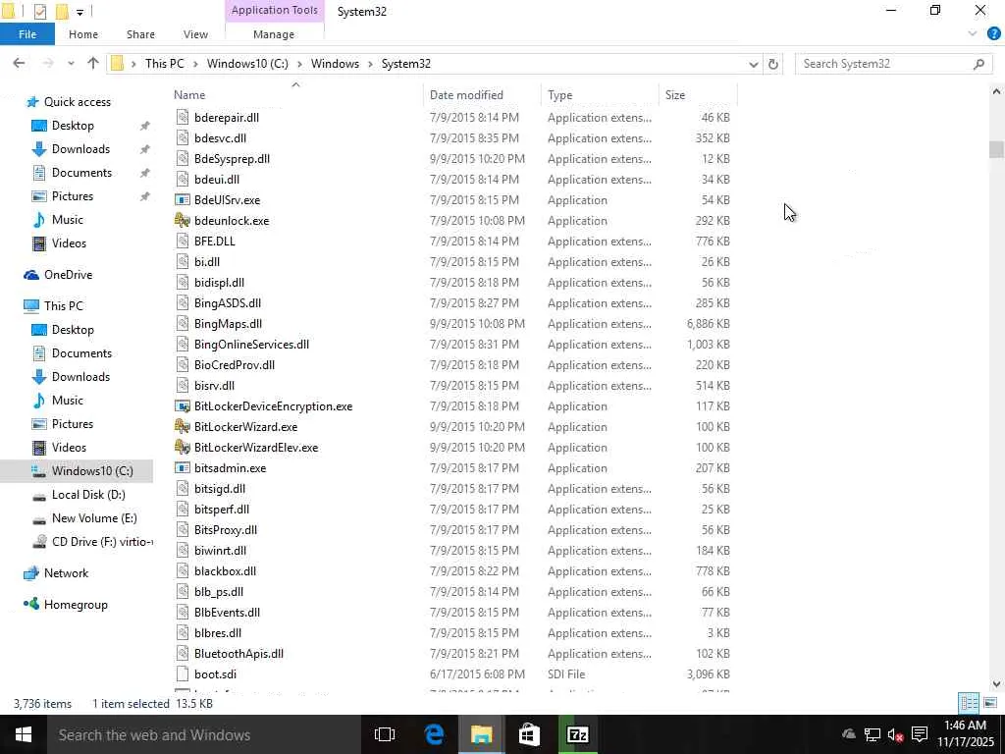Select file name BlbEvents.dll

[227, 613]
